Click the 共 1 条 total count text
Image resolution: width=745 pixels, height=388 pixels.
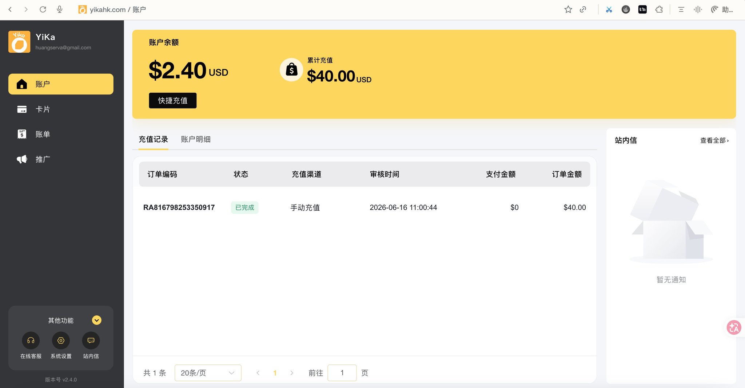point(155,373)
